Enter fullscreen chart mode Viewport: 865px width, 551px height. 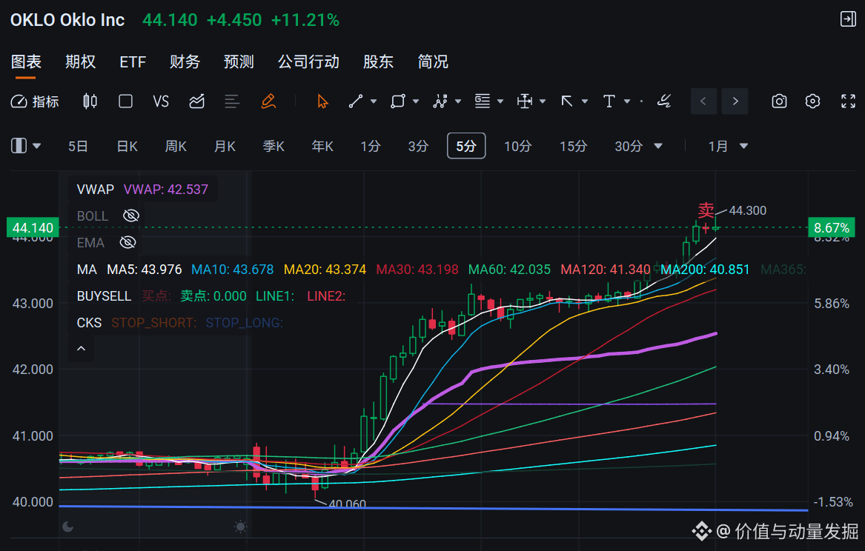tap(849, 101)
